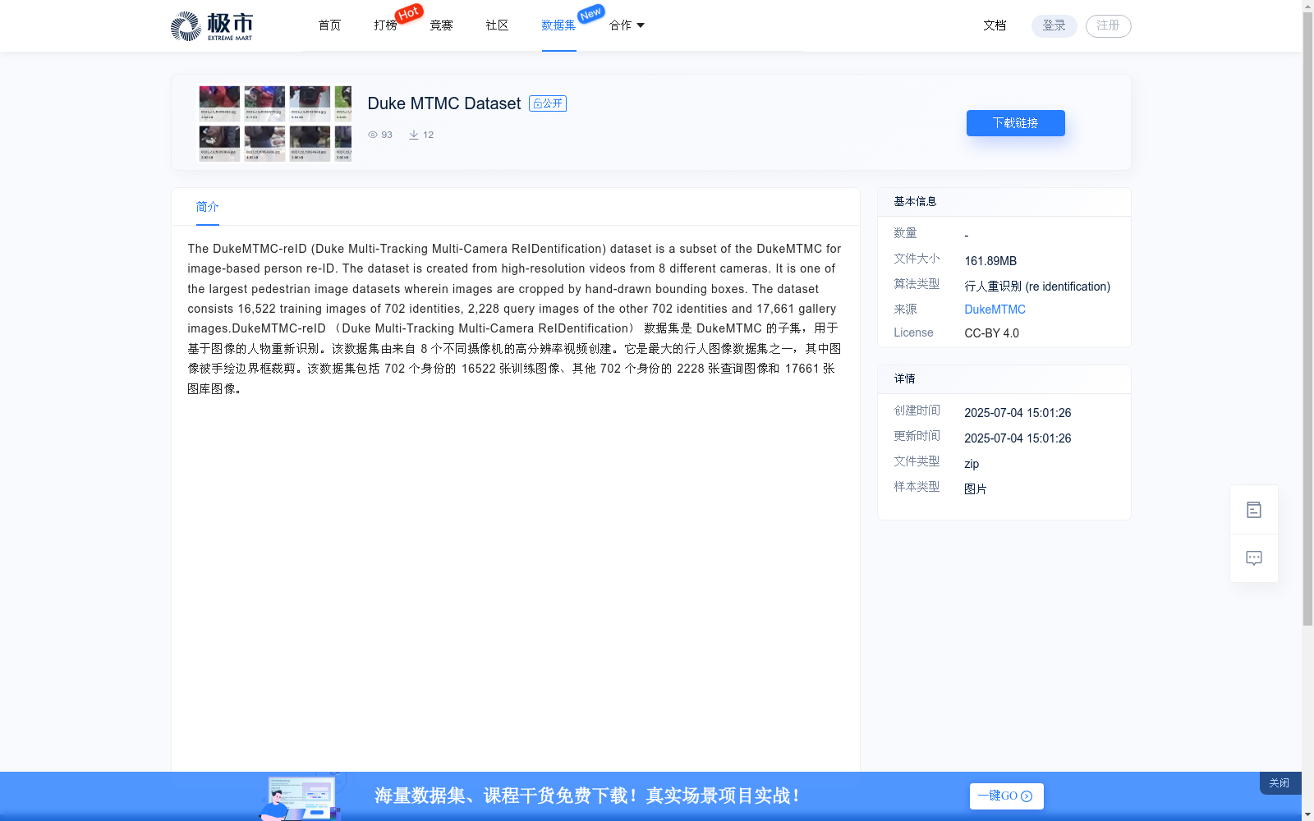Open the 竞赛 competitions page
The width and height of the screenshot is (1314, 821).
[441, 25]
